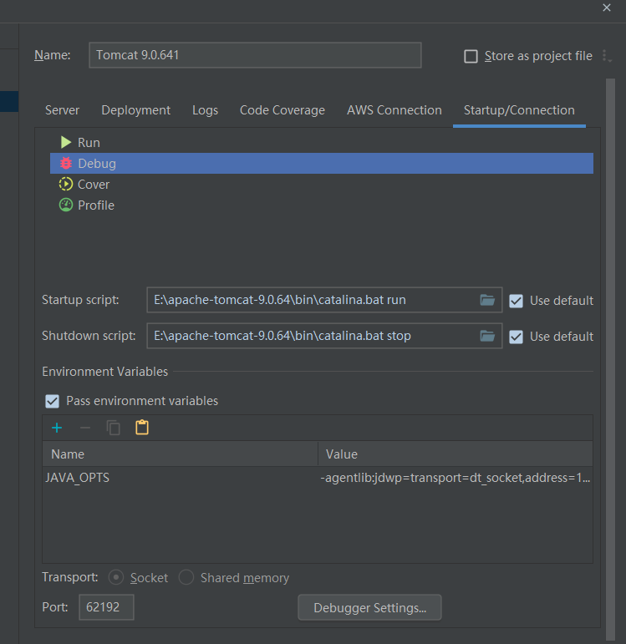Browse for the Startup script file
This screenshot has width=626, height=644.
[x=487, y=300]
